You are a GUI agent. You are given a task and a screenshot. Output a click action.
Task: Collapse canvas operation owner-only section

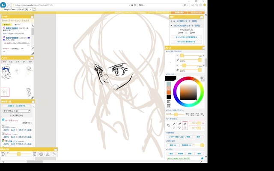pyautogui.click(x=186, y=26)
